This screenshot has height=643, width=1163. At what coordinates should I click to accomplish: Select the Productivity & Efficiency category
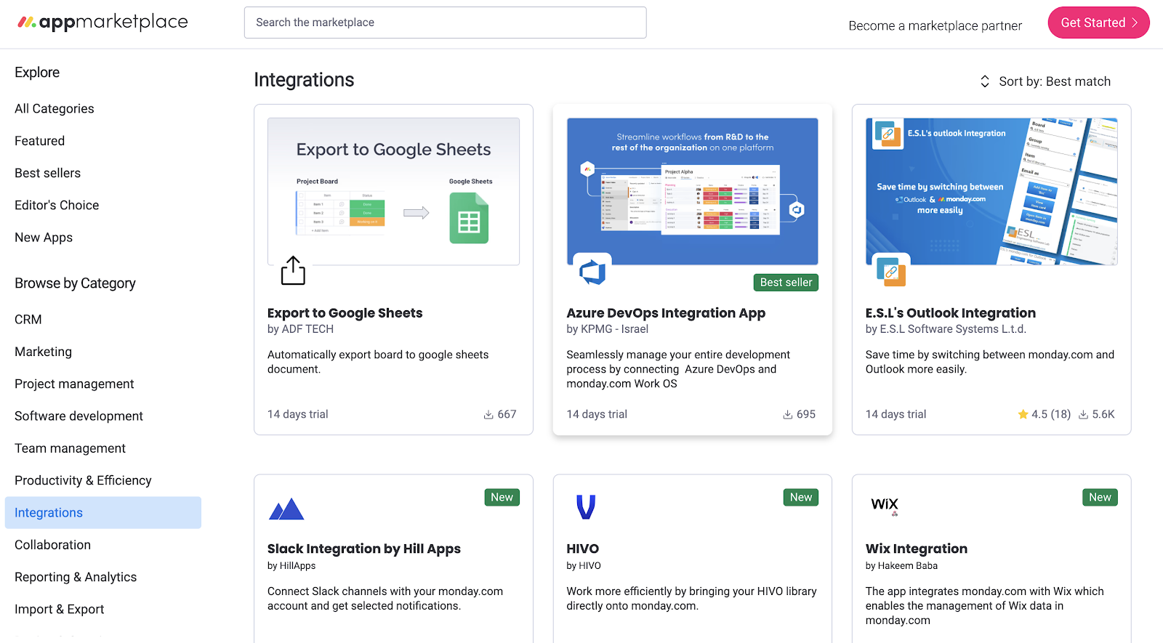click(x=83, y=480)
